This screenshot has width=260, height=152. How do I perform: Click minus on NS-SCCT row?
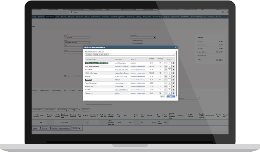coord(166,90)
